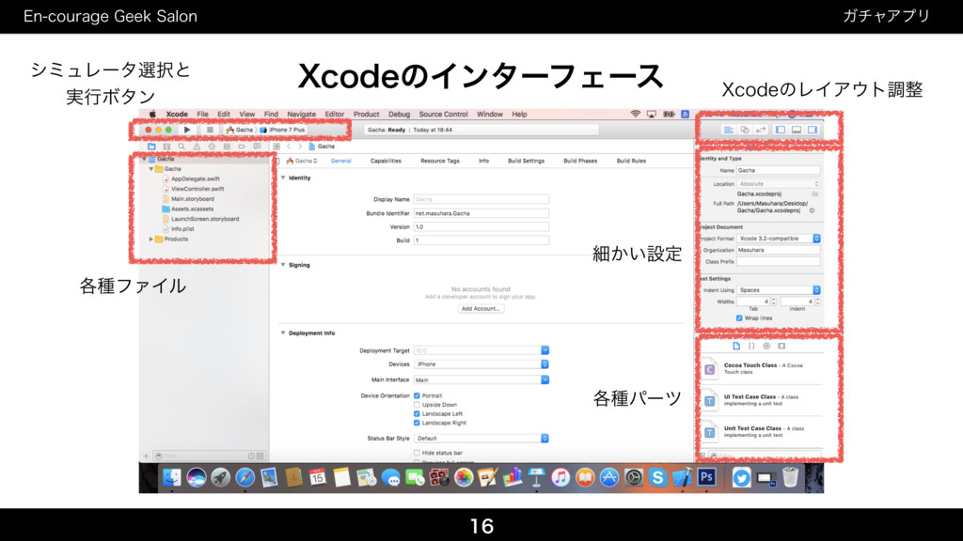
Task: Collapse the Deployment Info section
Action: coord(283,333)
